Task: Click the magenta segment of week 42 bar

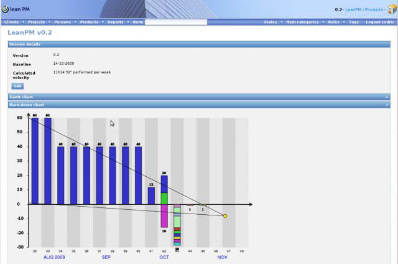Action: point(164,216)
